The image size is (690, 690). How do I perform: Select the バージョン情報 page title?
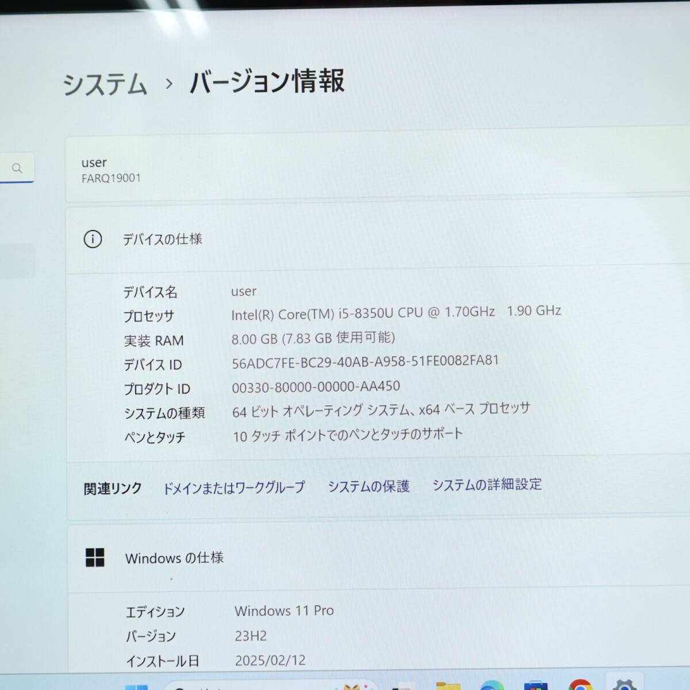(267, 81)
